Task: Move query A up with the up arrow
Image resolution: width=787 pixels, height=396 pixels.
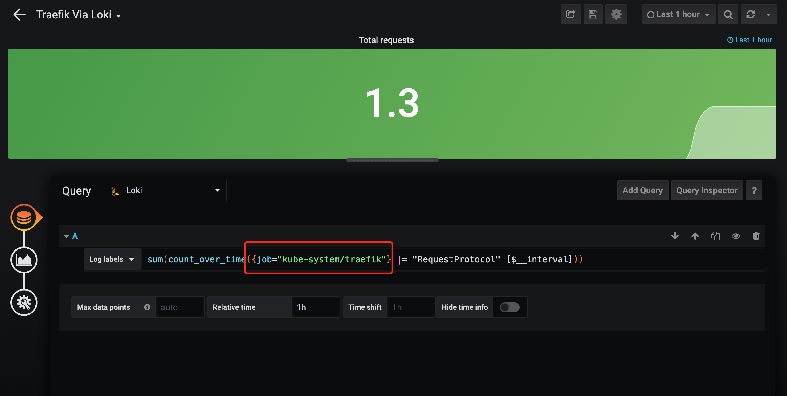Action: [x=695, y=236]
